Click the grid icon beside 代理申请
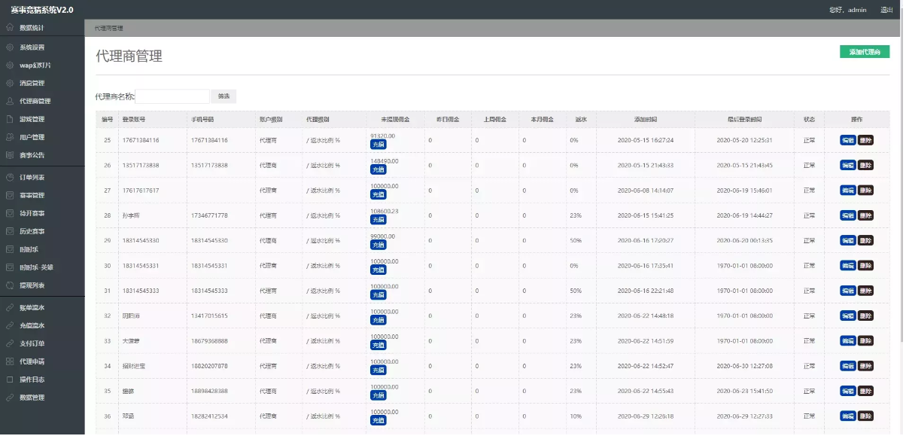 pyautogui.click(x=10, y=363)
